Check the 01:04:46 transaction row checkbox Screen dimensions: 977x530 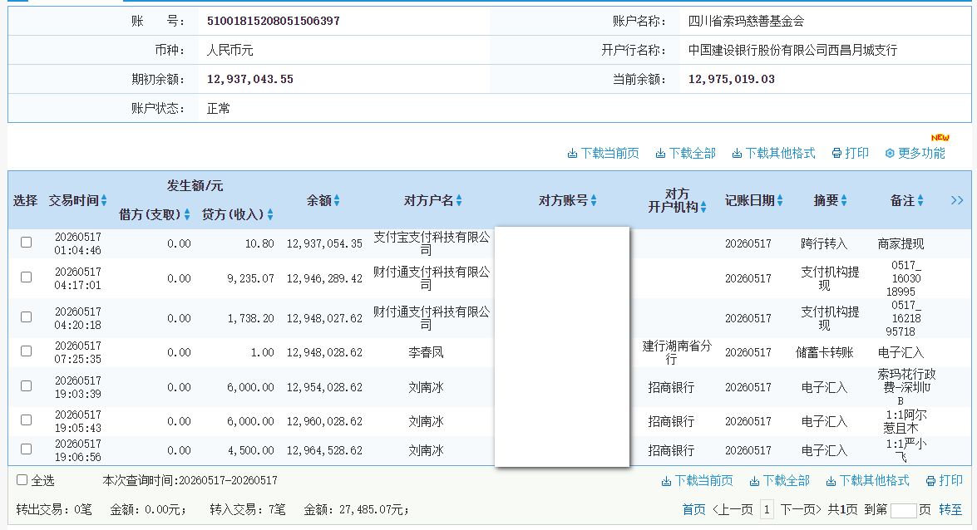tap(26, 243)
